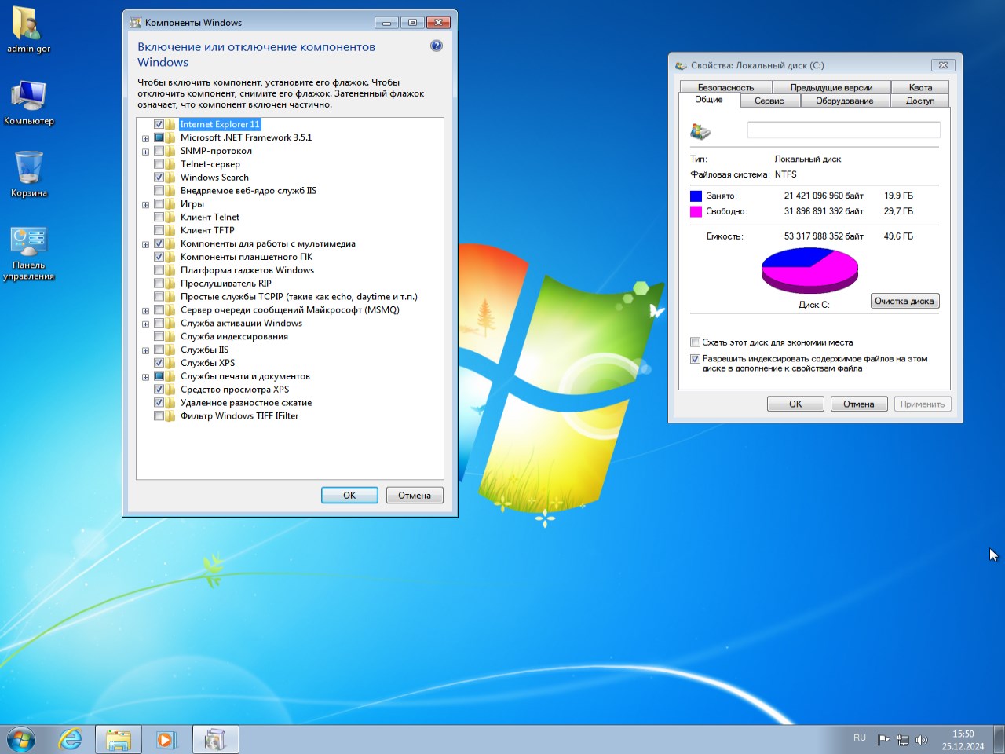The image size is (1005, 754).
Task: Select the Компоненты Windows taskbar button
Action: [215, 740]
